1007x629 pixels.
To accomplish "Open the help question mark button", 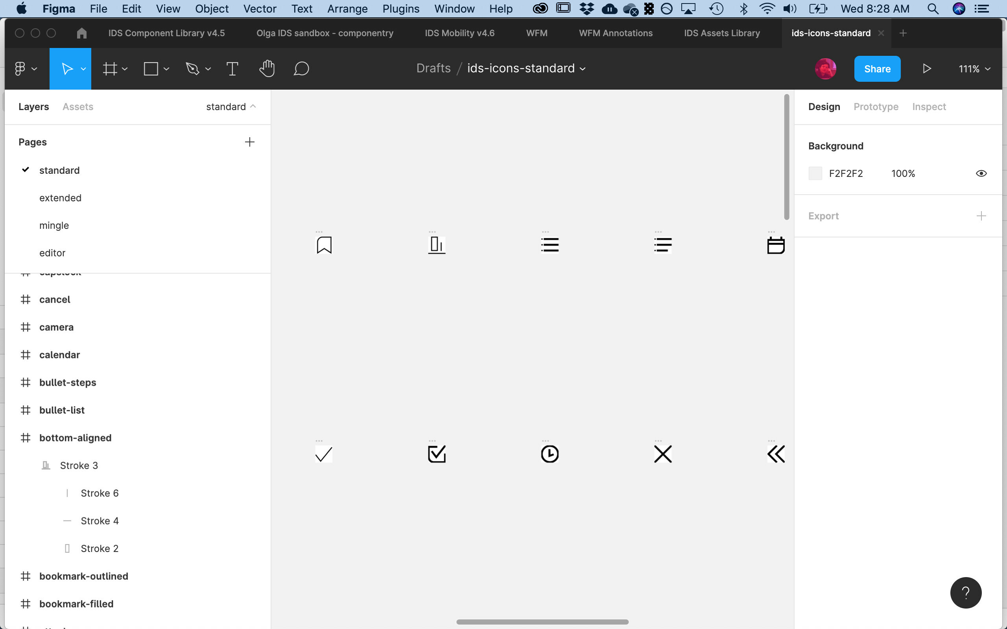I will click(966, 592).
